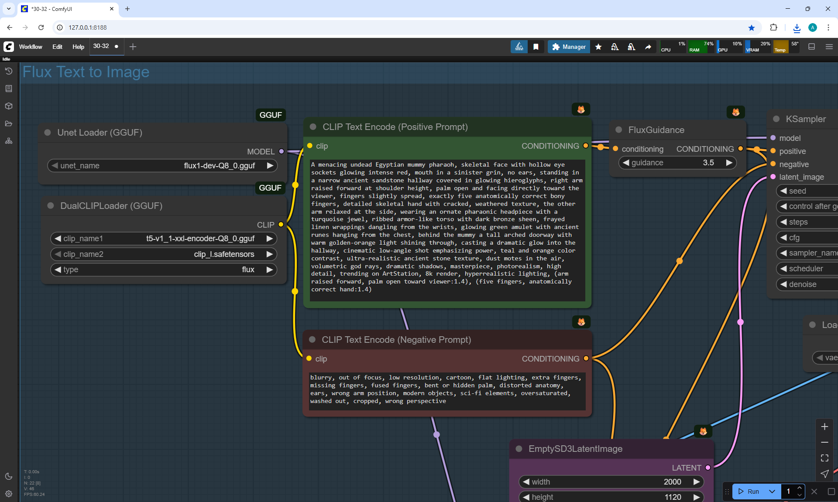Click the Manager button
This screenshot has height=502, width=838.
tap(569, 47)
